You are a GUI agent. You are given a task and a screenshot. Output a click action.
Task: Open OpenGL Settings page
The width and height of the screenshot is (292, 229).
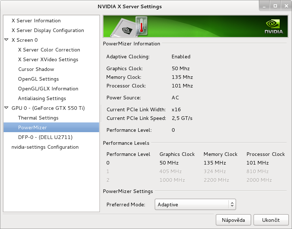pos(38,79)
